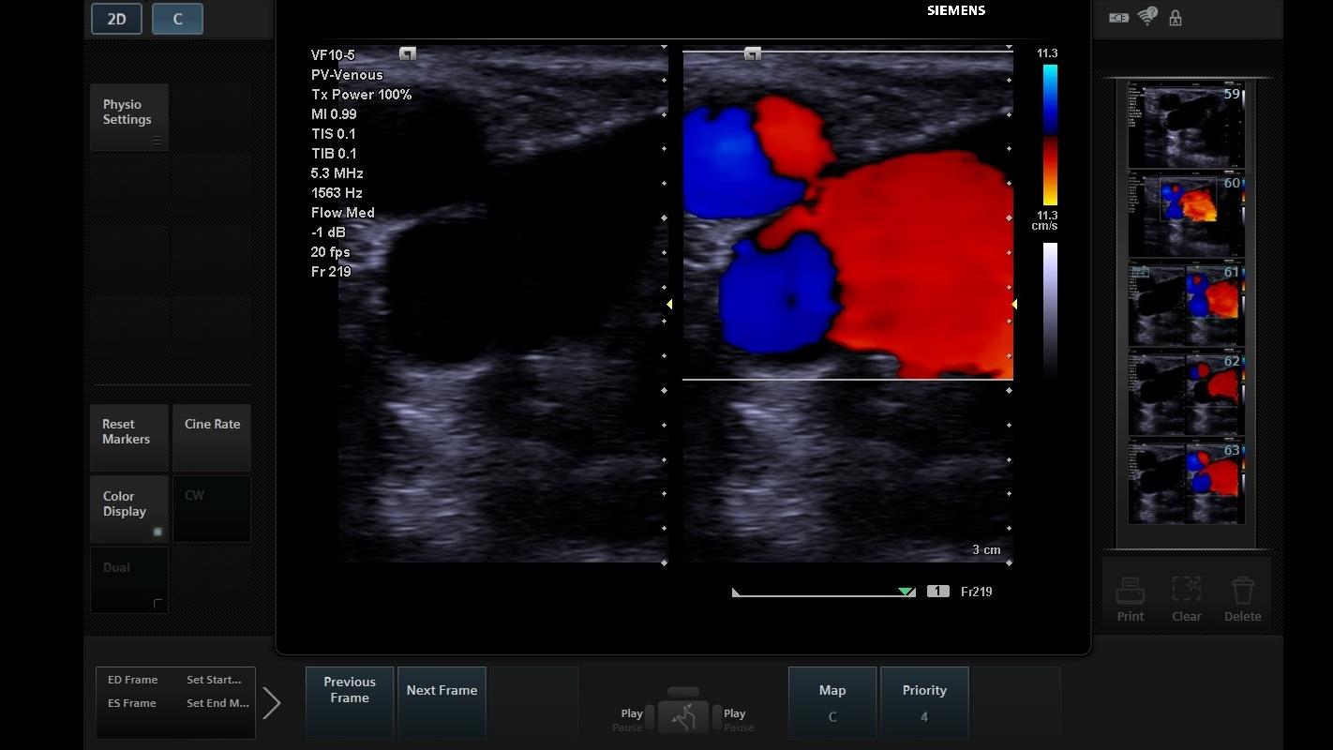
Task: Activate the Print icon
Action: tap(1130, 592)
